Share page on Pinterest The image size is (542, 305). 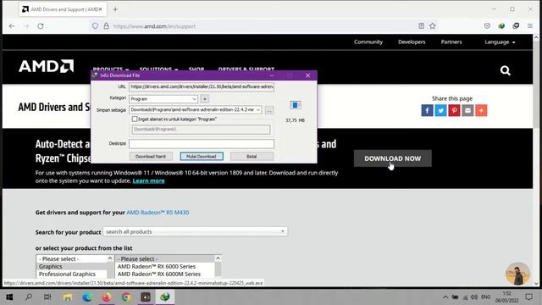coord(454,111)
